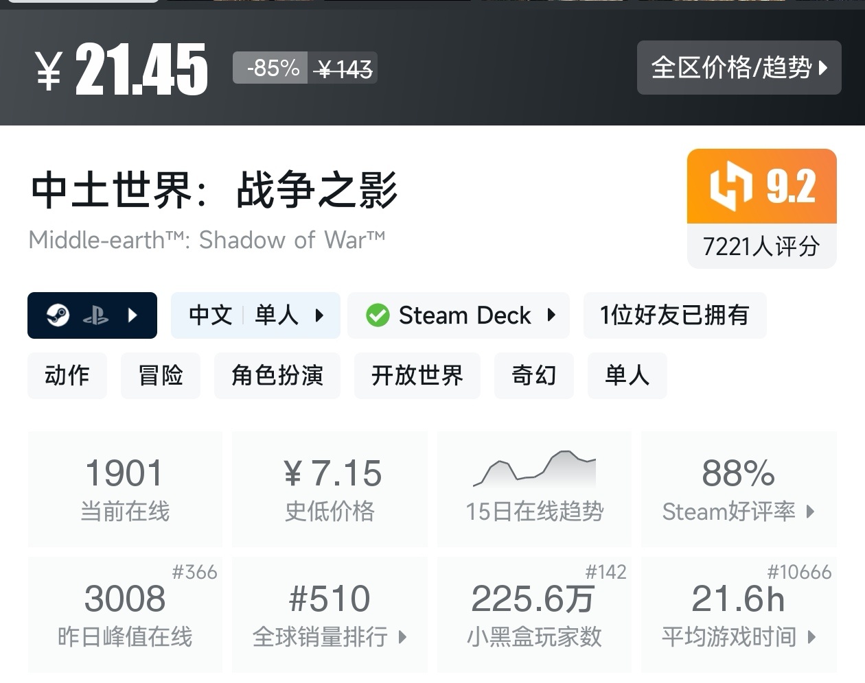Click the -85% discount badge
The height and width of the screenshot is (683, 865).
pyautogui.click(x=270, y=68)
